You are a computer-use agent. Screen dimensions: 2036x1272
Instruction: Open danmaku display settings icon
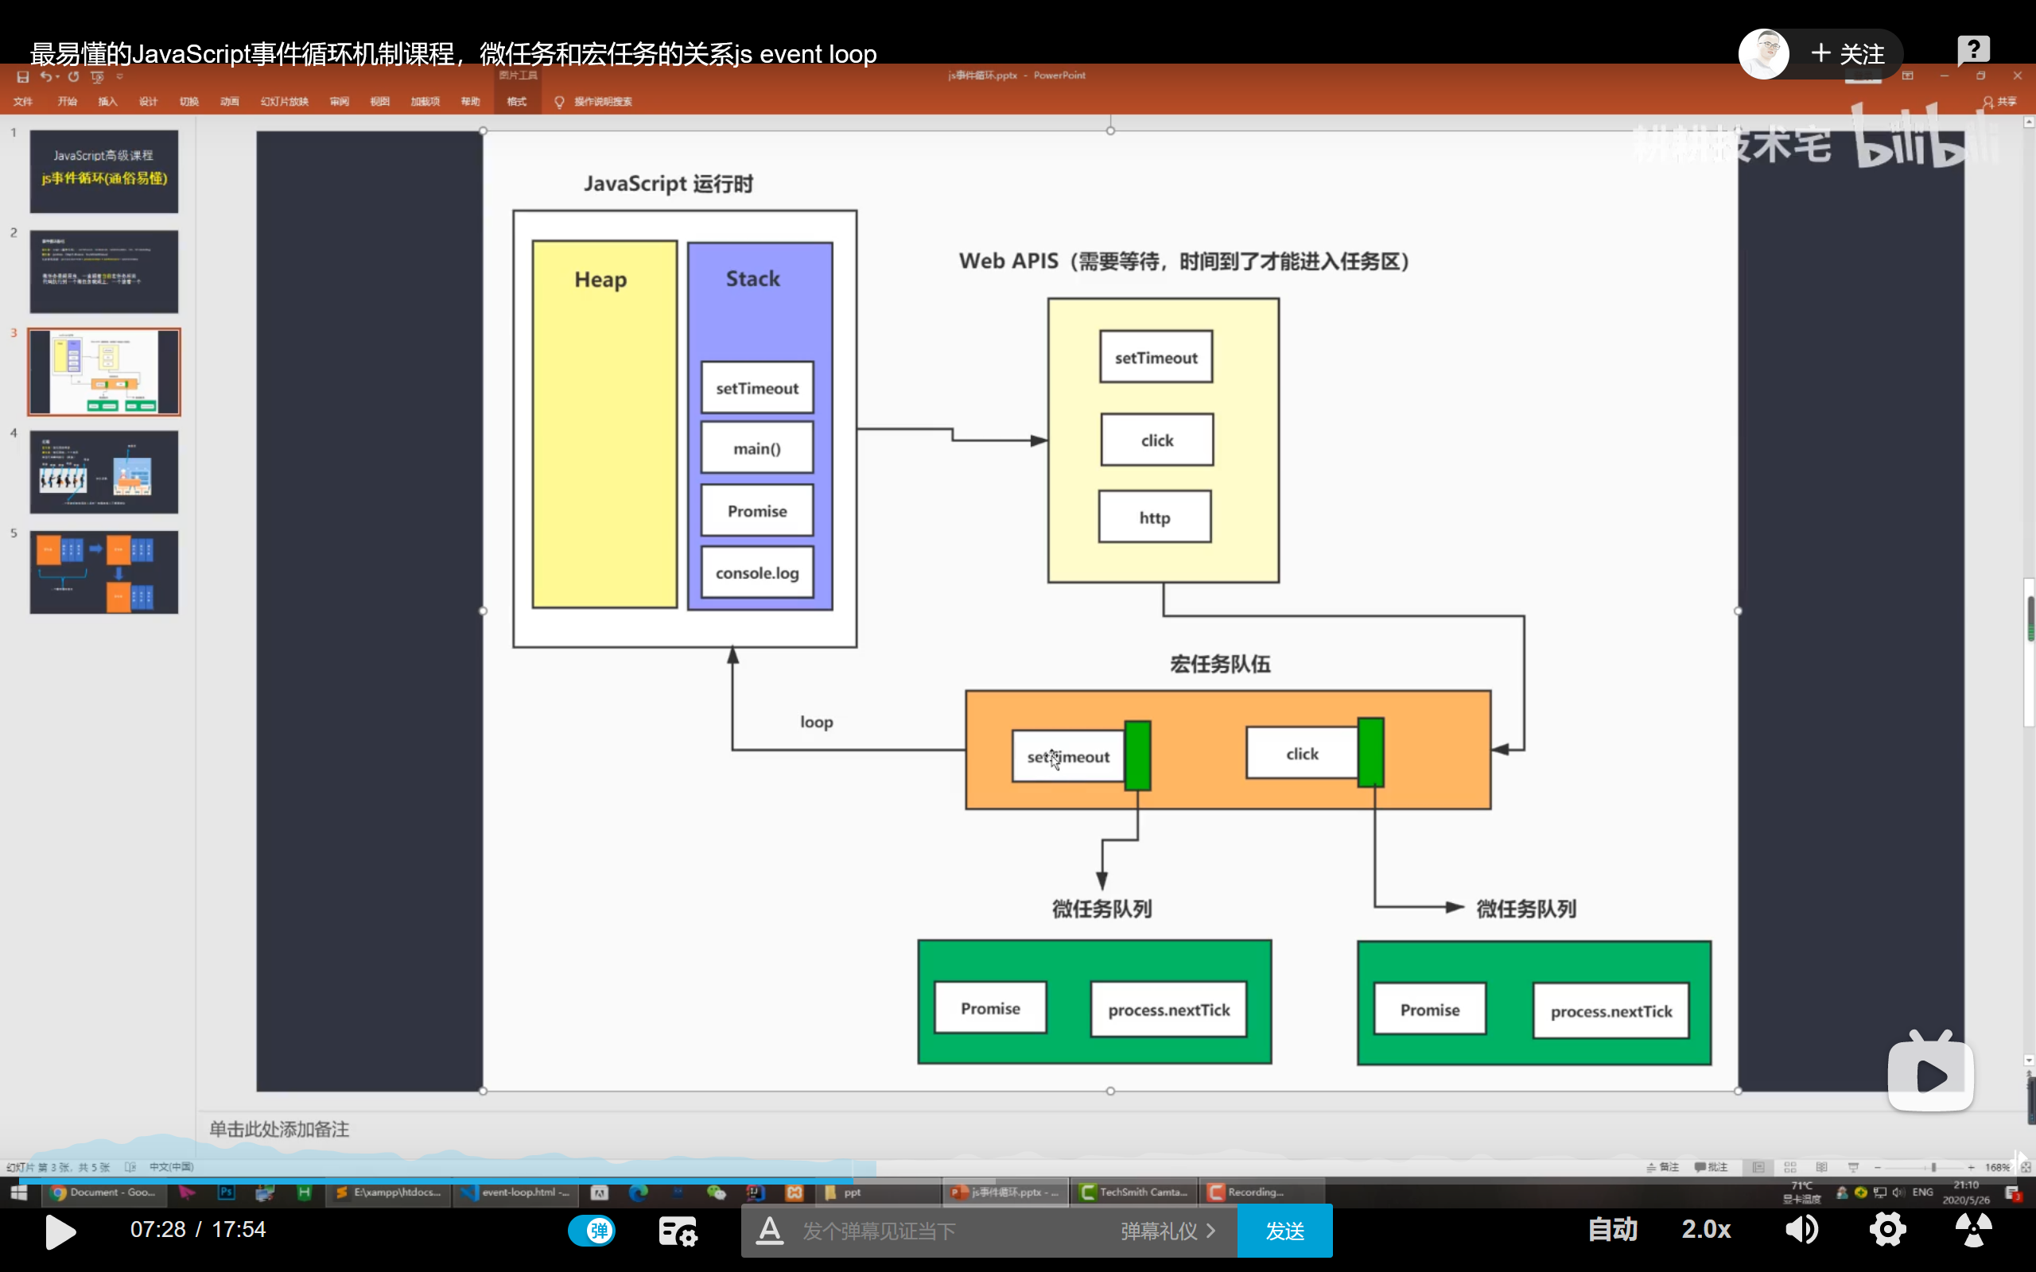coord(678,1231)
